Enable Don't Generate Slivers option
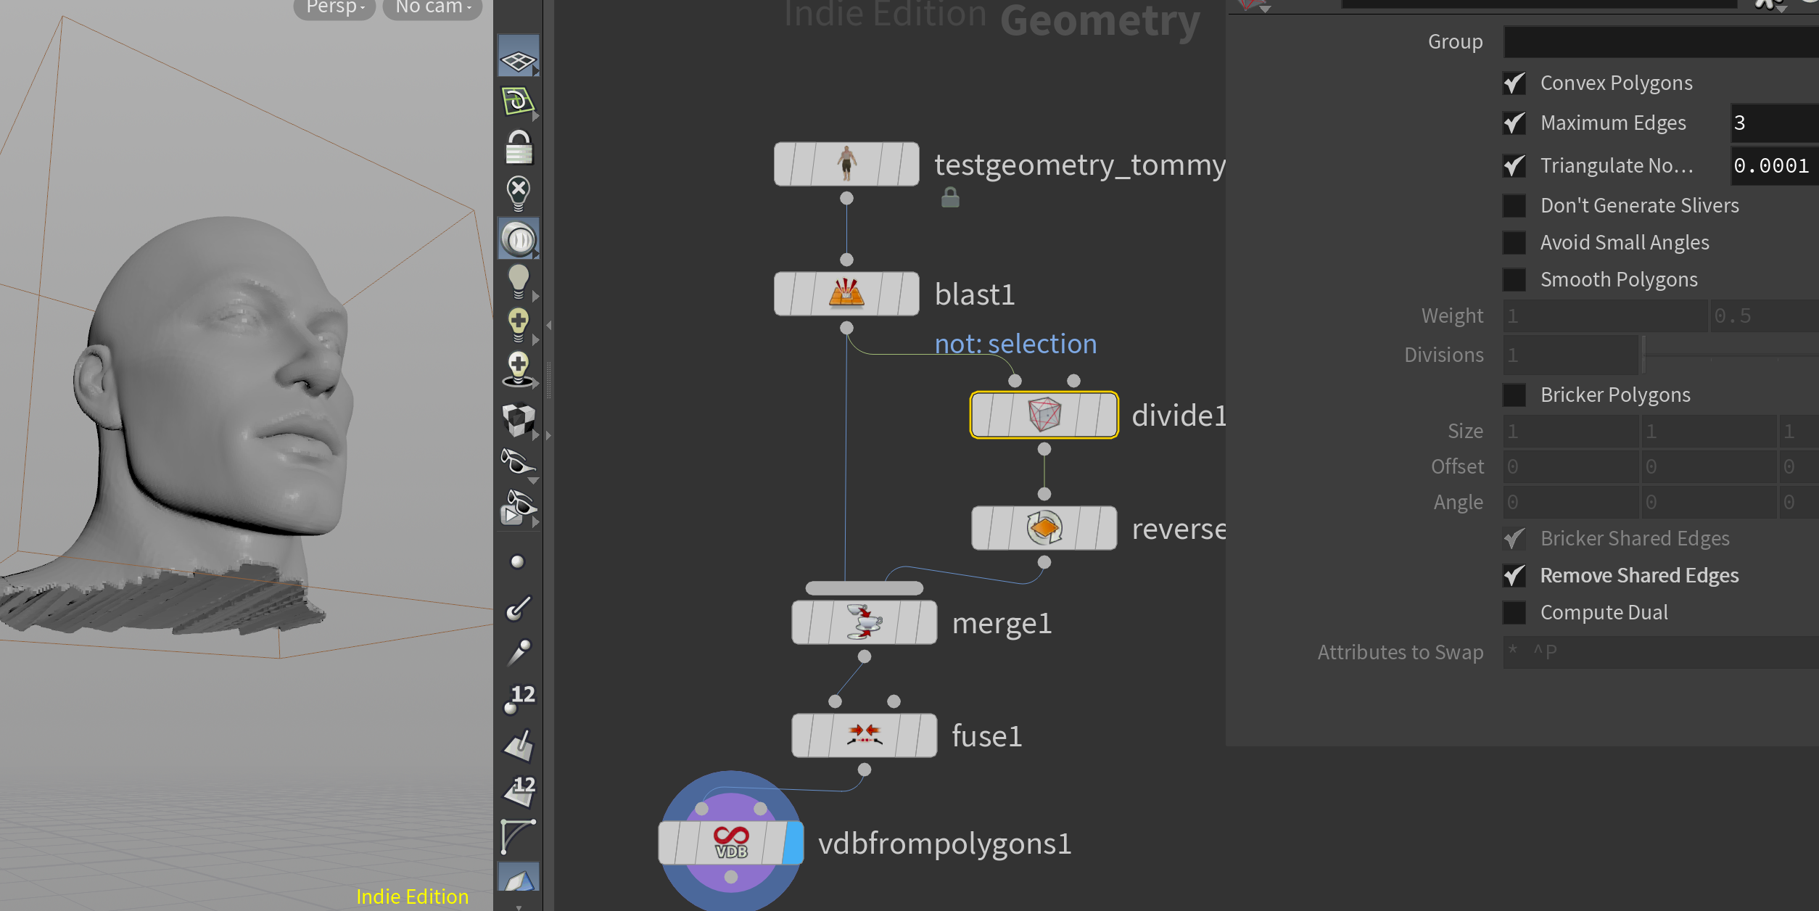This screenshot has height=911, width=1819. [1514, 206]
